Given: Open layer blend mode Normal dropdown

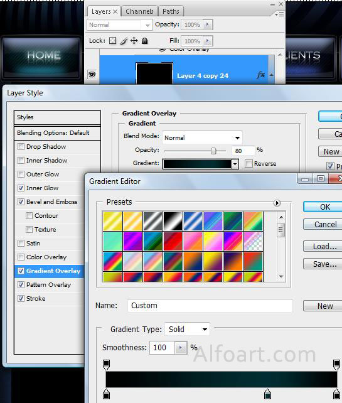Looking at the screenshot, I should 120,25.
